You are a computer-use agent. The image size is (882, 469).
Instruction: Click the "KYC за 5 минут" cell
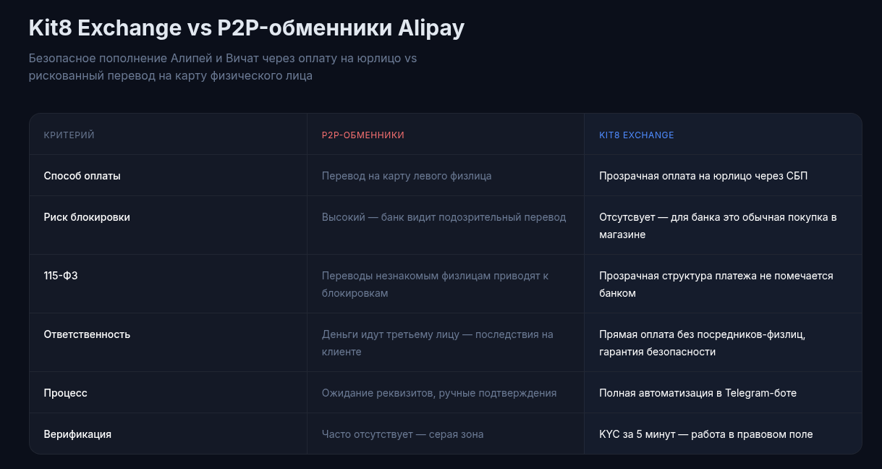click(x=705, y=434)
